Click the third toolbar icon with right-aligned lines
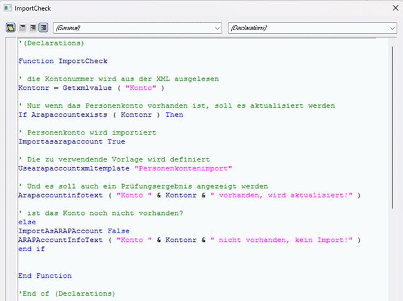The image size is (403, 301). [x=33, y=28]
